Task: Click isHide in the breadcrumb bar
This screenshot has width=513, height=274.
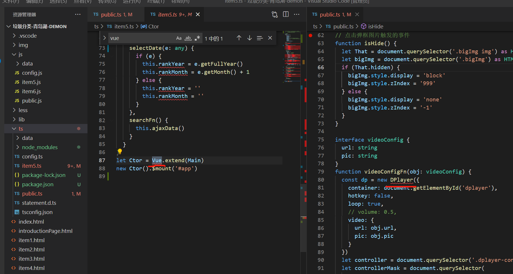Action: click(x=375, y=26)
